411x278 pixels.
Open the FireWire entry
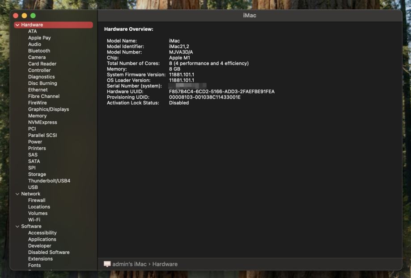tap(38, 103)
